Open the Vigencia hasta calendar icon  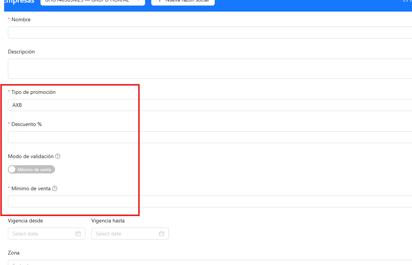click(x=162, y=234)
